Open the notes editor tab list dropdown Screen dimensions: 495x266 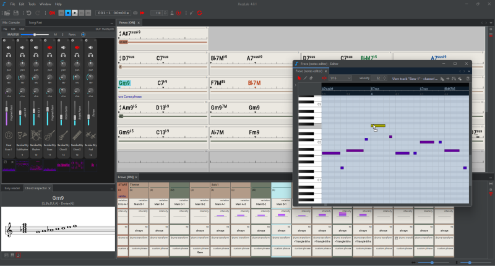click(x=468, y=71)
